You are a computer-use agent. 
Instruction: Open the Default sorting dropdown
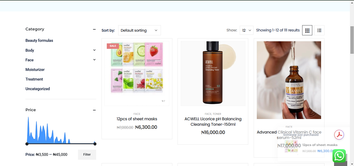click(139, 30)
